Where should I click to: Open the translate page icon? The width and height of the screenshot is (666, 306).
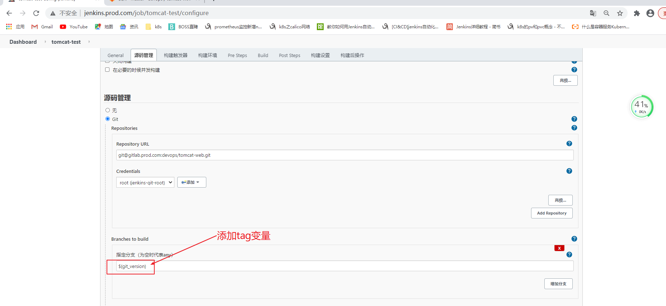pyautogui.click(x=593, y=13)
